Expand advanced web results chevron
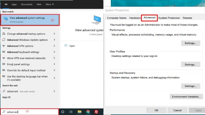The image size is (205, 115). tap(54, 91)
